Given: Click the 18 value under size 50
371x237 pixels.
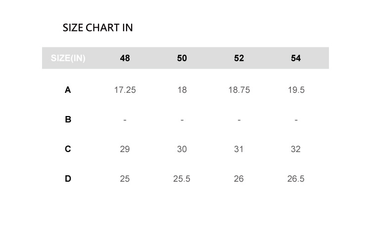Looking at the screenshot, I should (182, 90).
